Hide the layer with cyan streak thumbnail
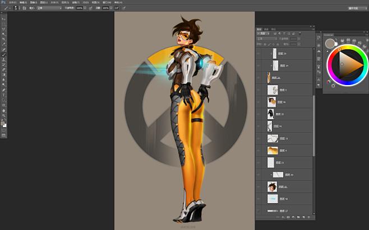Viewport: 369px width, 230px height. point(259,199)
